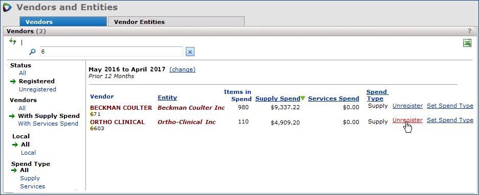The height and width of the screenshot is (195, 479).
Task: Click the change date range link
Action: tap(182, 69)
